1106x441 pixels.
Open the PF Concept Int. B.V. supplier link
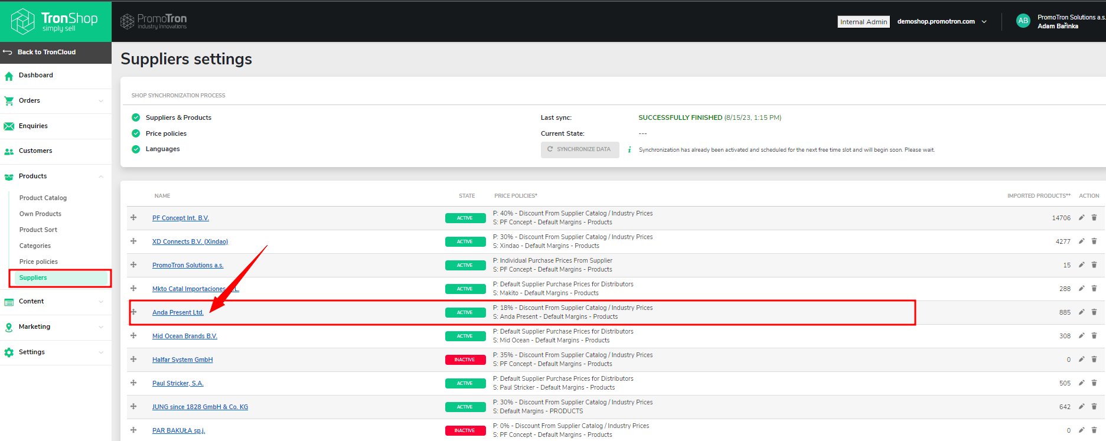click(181, 218)
